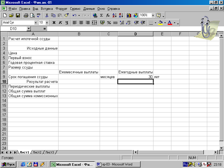Apply the yellow fill color swatch
Viewport: 224px width, 168px height.
160,23
